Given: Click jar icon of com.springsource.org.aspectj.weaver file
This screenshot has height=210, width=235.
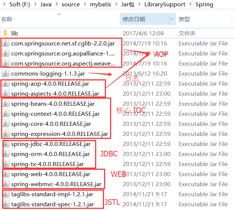Looking at the screenshot, I should click(x=6, y=63).
